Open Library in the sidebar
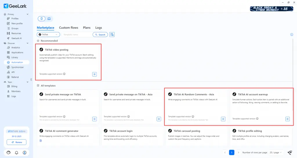Screen dimensions: 297x158 [x=15, y=57]
